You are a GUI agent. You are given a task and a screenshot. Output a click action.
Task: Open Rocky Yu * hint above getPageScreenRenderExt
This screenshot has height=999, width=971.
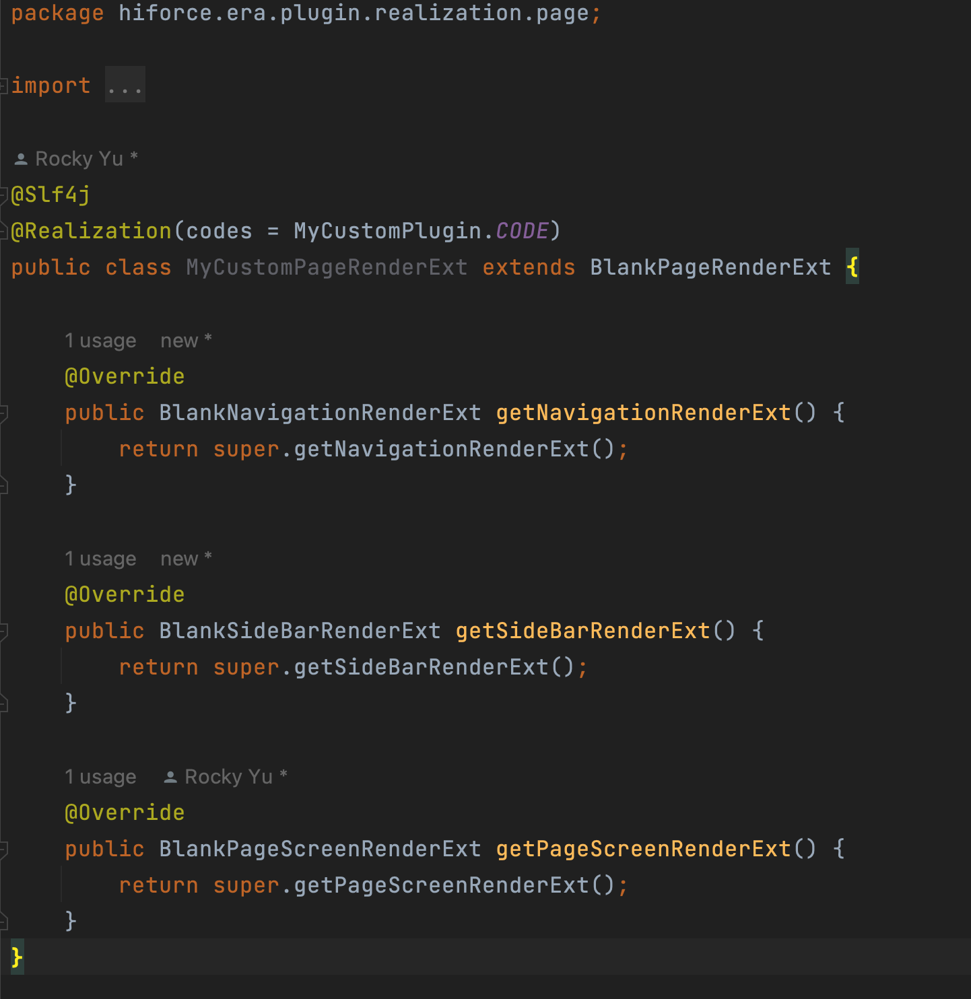(x=236, y=777)
